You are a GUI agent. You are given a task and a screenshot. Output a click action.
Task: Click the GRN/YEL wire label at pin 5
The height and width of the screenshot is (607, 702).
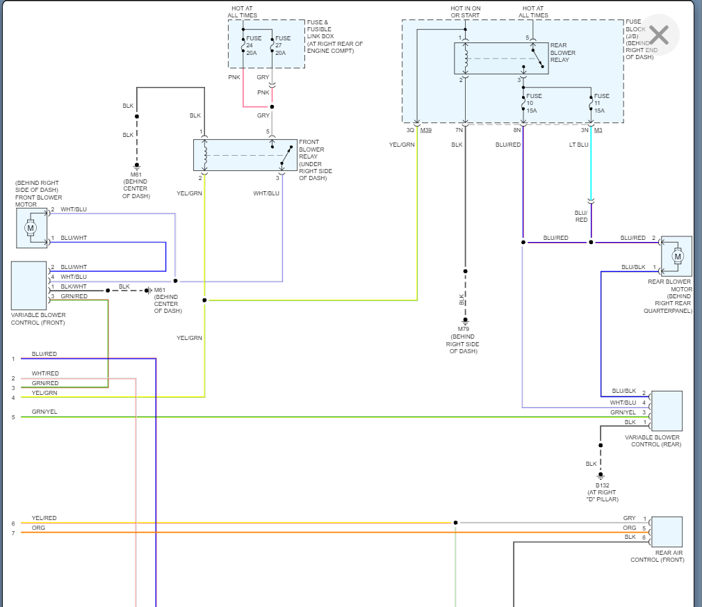tap(44, 412)
